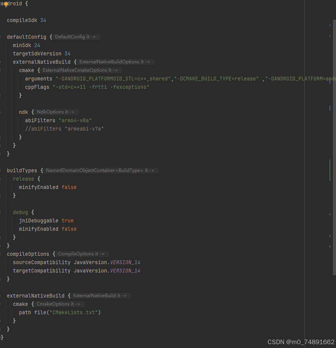336x348 pixels.
Task: Click the 'cppFlags' keyword
Action: pos(37,87)
